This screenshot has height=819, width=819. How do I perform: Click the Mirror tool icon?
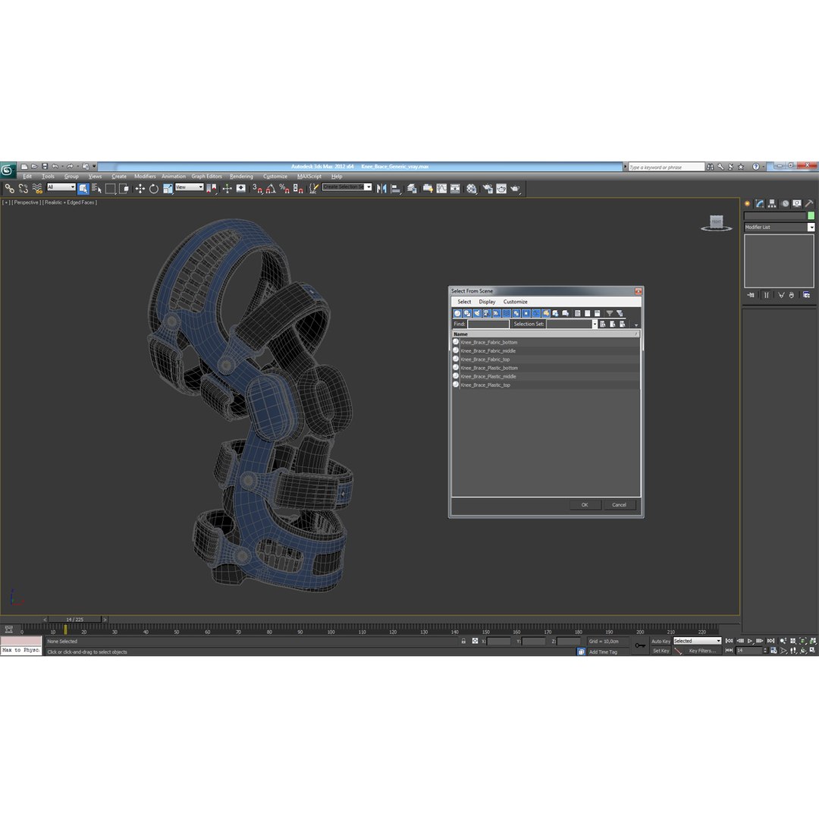(381, 189)
